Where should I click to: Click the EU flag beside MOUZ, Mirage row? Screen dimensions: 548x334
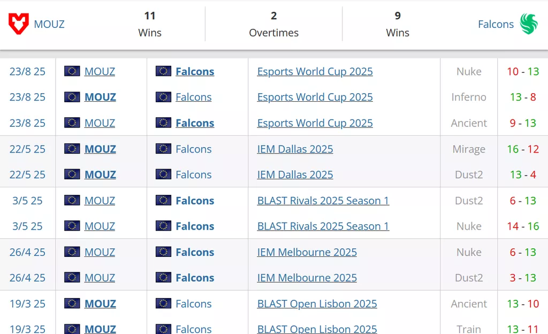point(72,149)
